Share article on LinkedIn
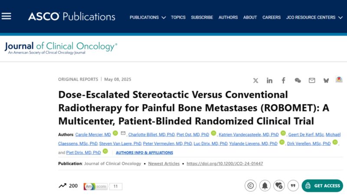Image resolution: width=347 pixels, height=195 pixels. [269, 81]
